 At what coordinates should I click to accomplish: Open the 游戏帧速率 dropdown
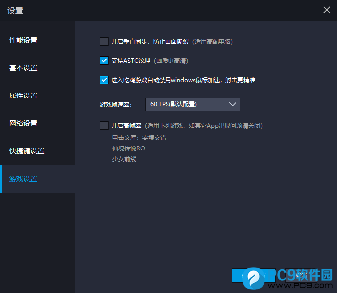point(193,104)
